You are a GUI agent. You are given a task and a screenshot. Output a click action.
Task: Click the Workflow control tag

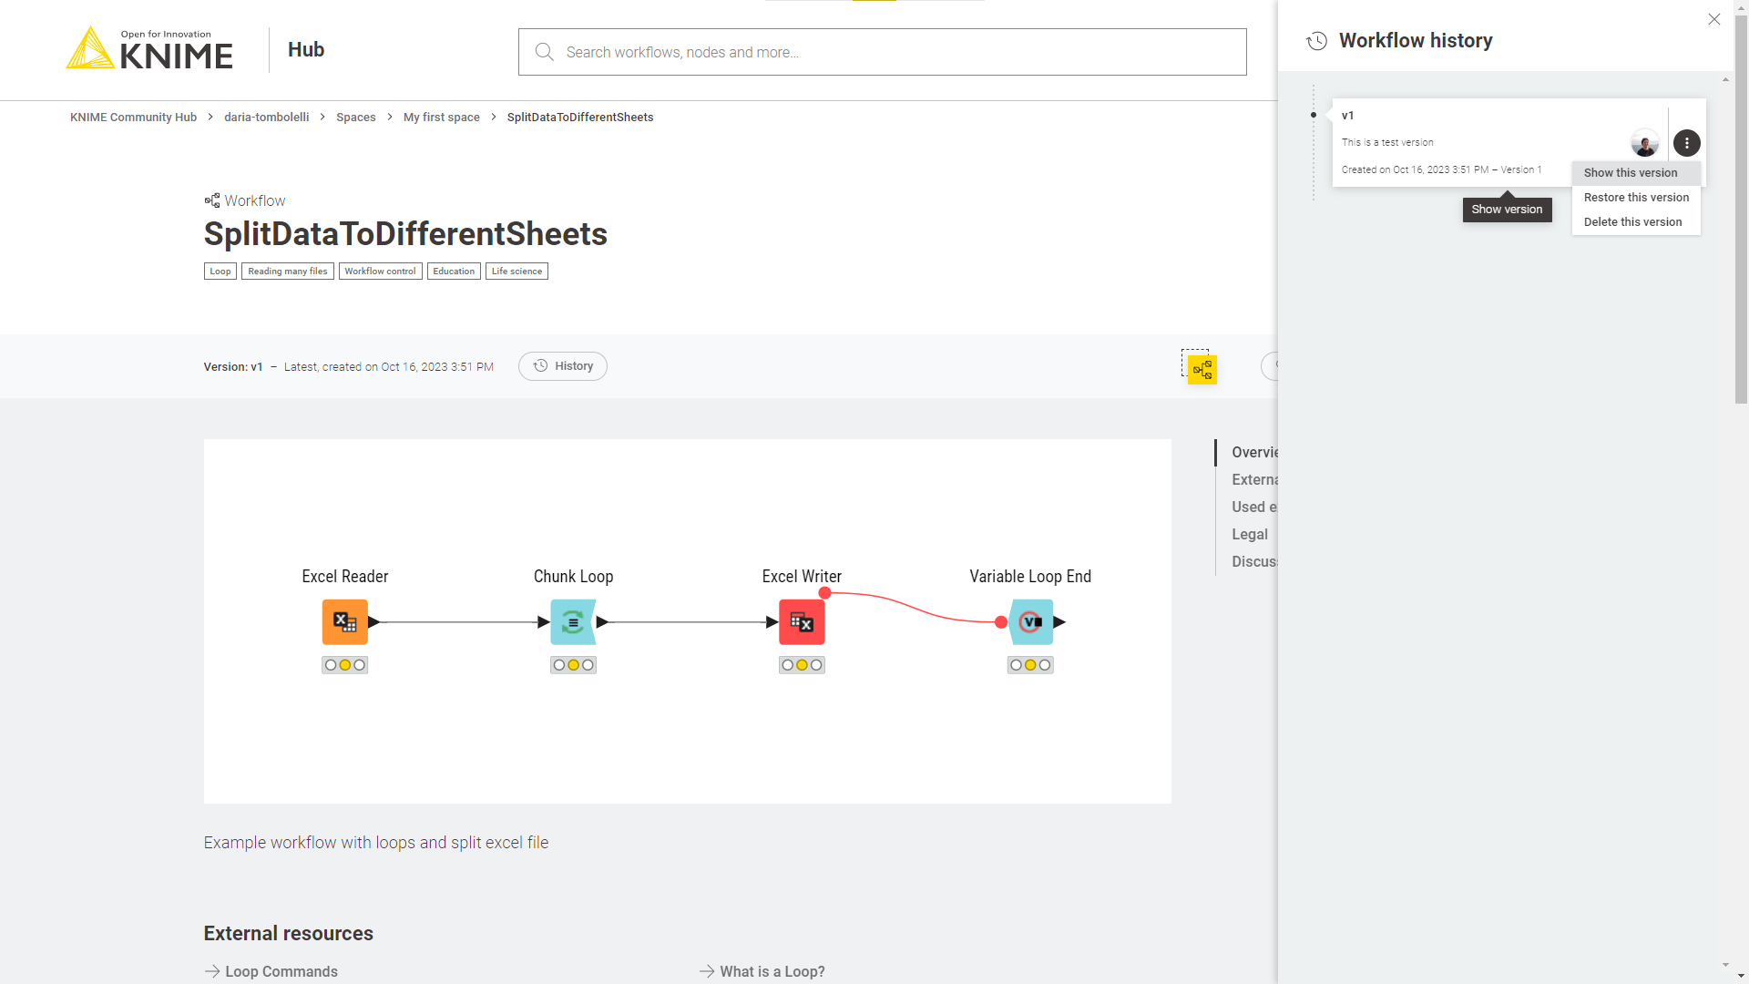[x=381, y=272]
